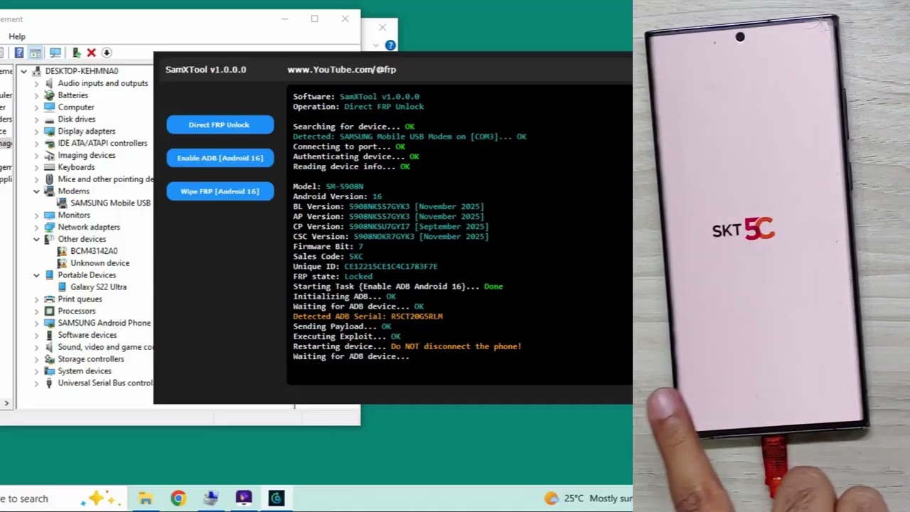Click the www.YouTube.com/@frp link

341,70
